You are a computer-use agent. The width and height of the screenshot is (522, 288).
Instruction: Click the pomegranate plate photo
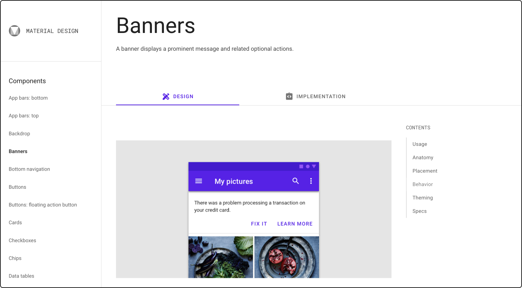[x=287, y=257]
